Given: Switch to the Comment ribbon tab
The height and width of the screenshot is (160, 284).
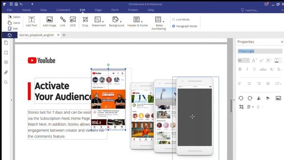Looking at the screenshot, I should 63,10.
